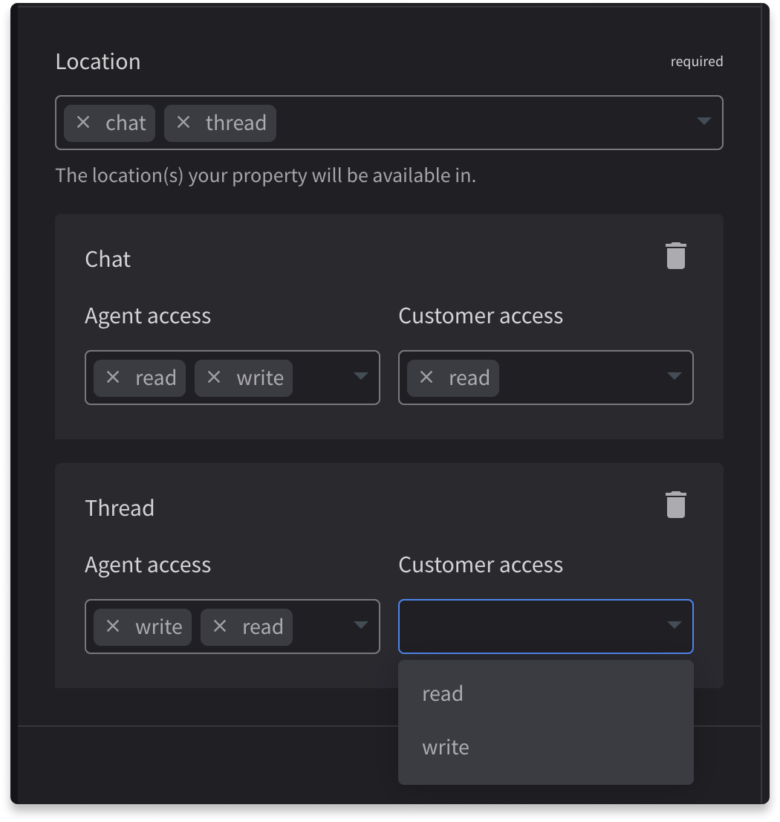Open the Location dropdown arrow
Viewport: 780px width, 822px height.
tap(703, 123)
